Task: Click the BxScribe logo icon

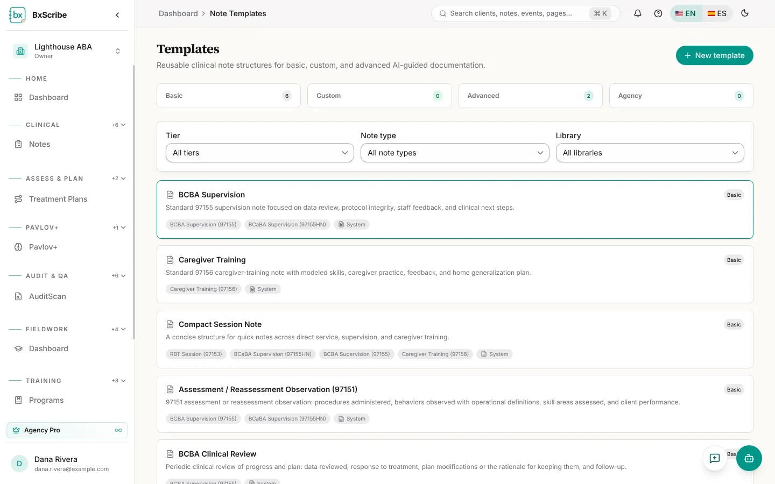Action: coord(17,15)
